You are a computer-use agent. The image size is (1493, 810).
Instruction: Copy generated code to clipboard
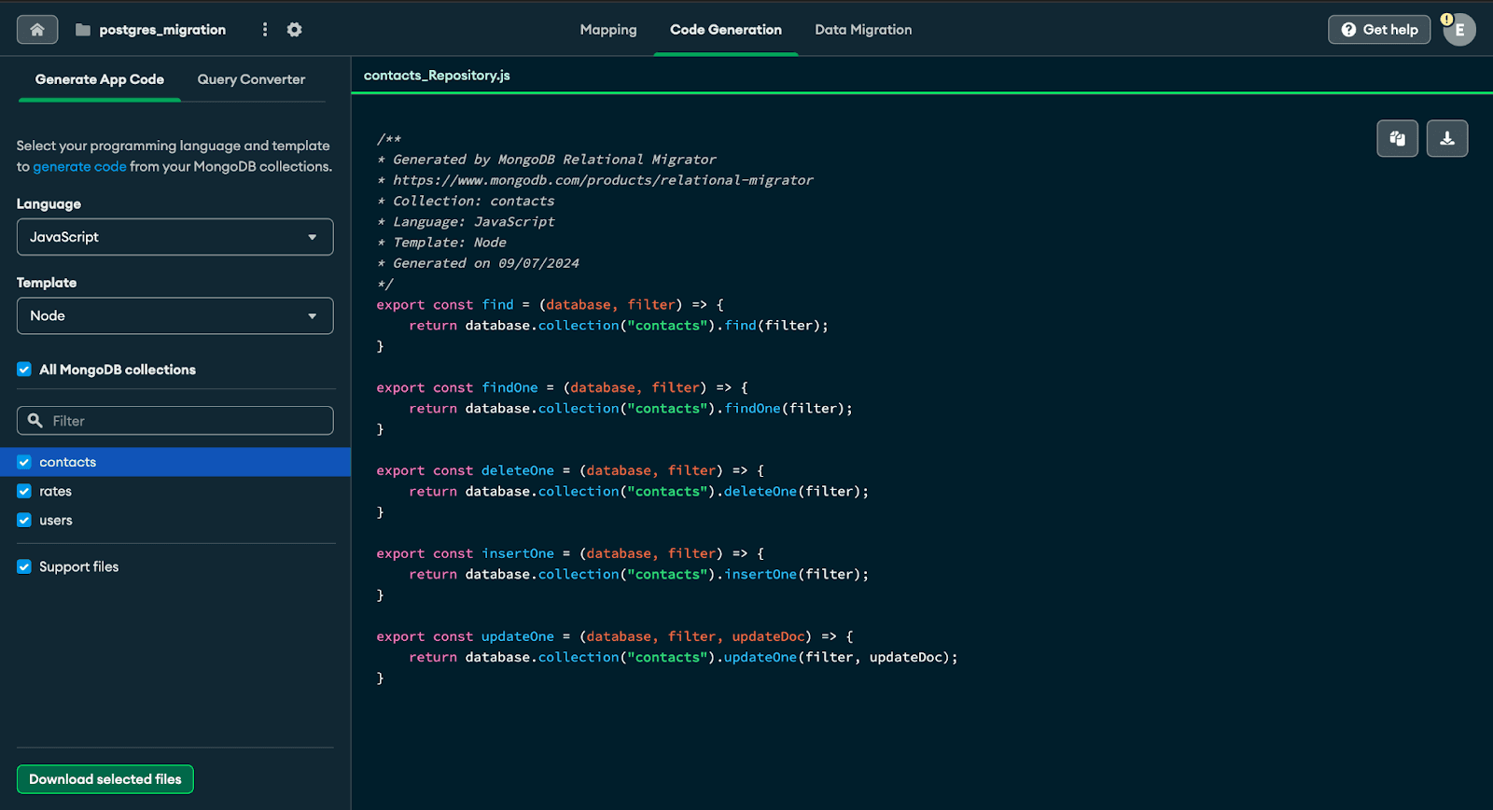tap(1397, 139)
